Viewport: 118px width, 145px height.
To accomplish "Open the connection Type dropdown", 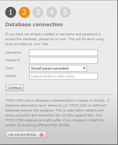I will [x=58, y=68].
